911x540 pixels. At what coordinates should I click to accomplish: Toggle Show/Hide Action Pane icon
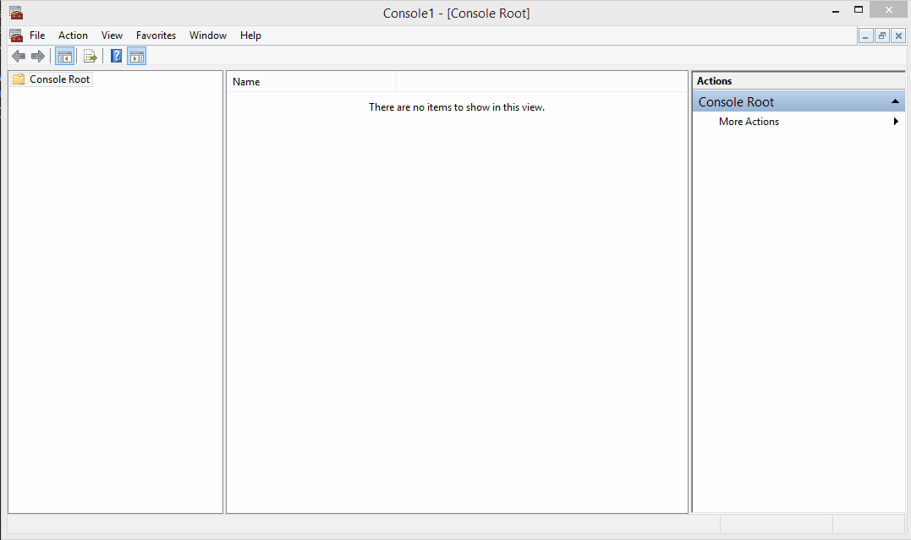136,57
